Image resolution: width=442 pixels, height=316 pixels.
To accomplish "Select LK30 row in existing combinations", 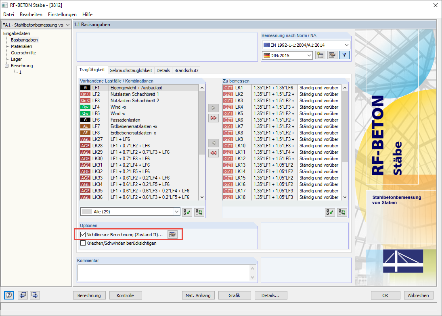I will (139, 159).
